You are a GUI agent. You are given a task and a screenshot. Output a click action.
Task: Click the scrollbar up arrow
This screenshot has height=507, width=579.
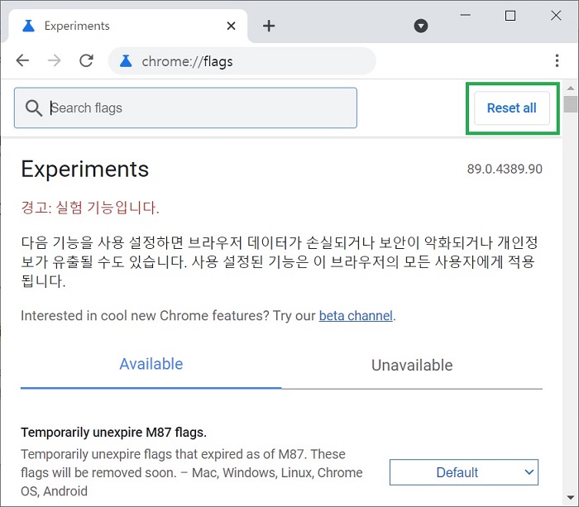tap(571, 88)
